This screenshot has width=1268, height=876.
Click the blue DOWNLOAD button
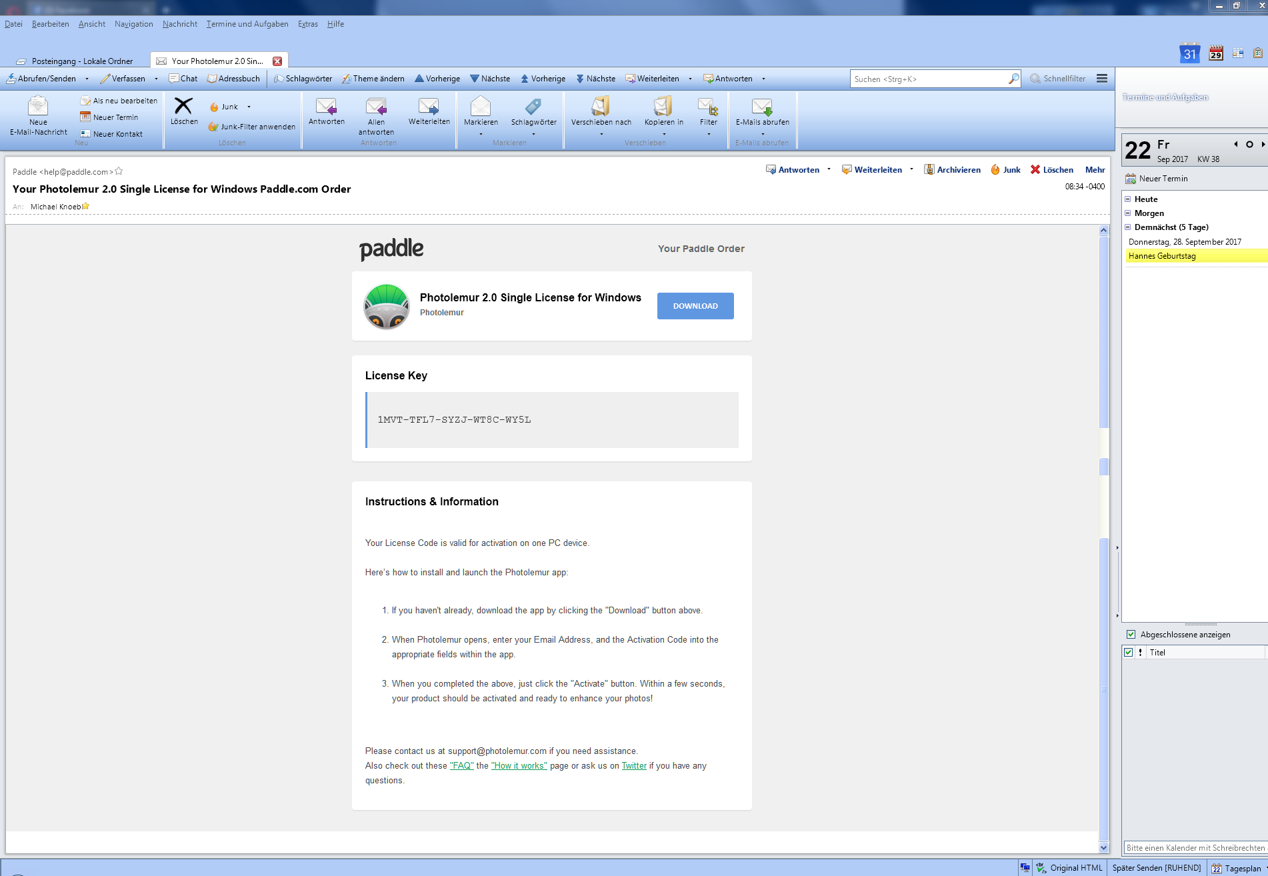tap(695, 306)
